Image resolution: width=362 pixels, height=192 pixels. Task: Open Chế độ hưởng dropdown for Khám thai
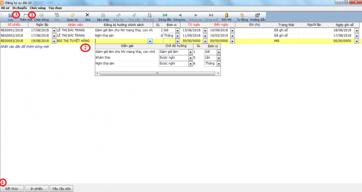[x=191, y=58]
